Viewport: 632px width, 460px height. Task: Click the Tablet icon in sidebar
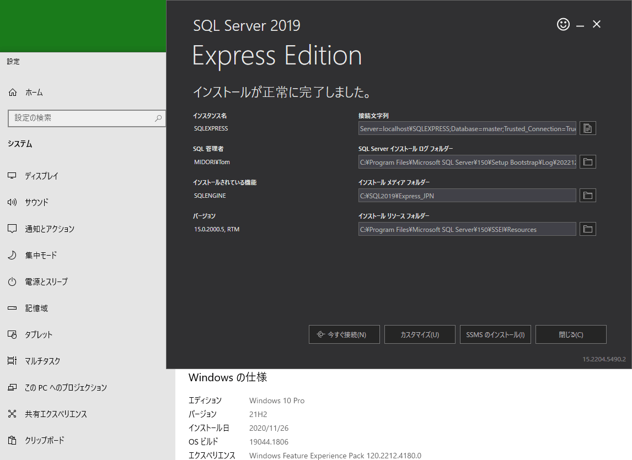12,334
